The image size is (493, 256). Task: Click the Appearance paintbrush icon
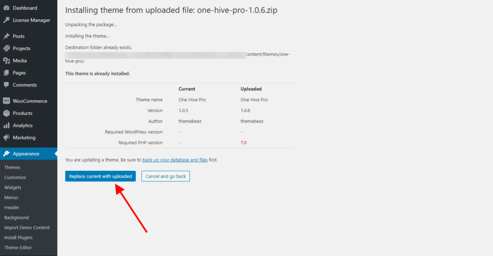(x=6, y=154)
